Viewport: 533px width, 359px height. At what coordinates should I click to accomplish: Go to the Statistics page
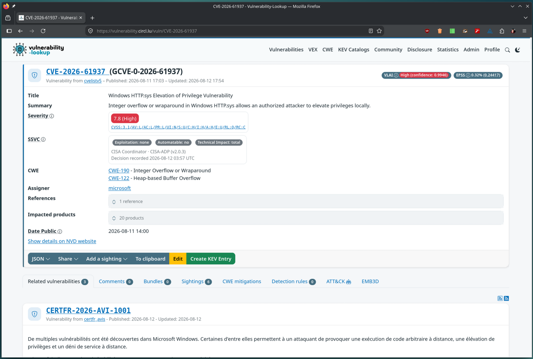[x=448, y=50]
